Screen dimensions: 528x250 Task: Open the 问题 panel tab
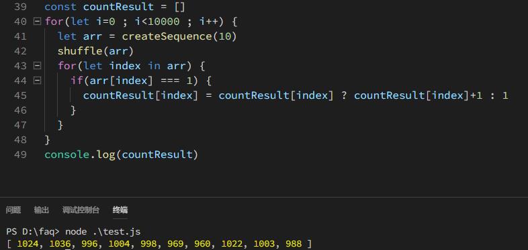click(13, 210)
